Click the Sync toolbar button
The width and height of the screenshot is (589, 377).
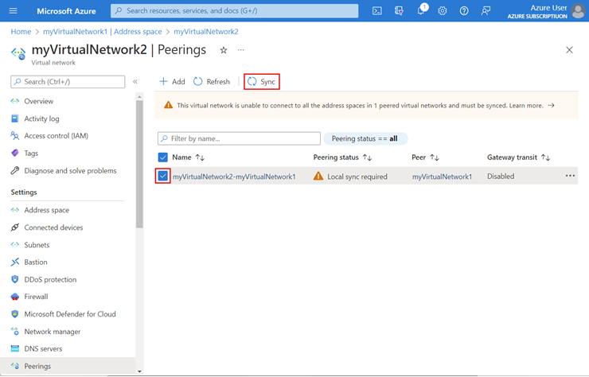click(261, 81)
